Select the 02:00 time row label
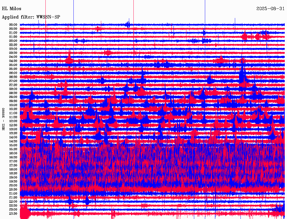287x219 pixels. [x=13, y=41]
